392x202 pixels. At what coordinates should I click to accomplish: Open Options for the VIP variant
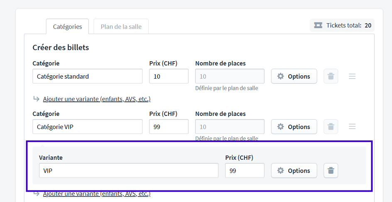pyautogui.click(x=294, y=171)
